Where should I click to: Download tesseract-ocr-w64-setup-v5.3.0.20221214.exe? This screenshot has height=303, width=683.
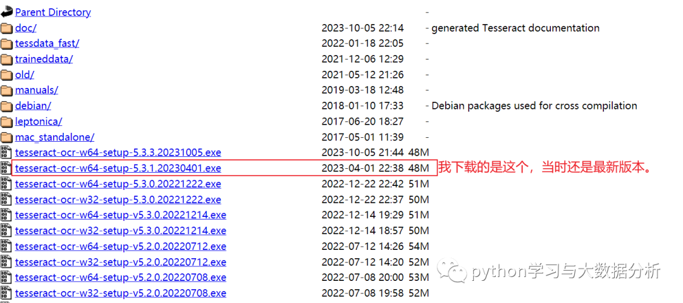tap(121, 215)
